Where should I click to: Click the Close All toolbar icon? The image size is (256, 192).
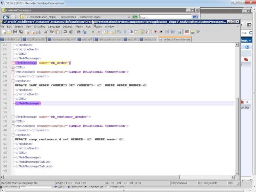tap(33, 32)
